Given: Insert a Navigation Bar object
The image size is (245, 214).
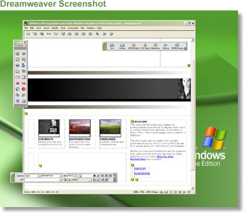Looking at the screenshot, I should (x=23, y=66).
